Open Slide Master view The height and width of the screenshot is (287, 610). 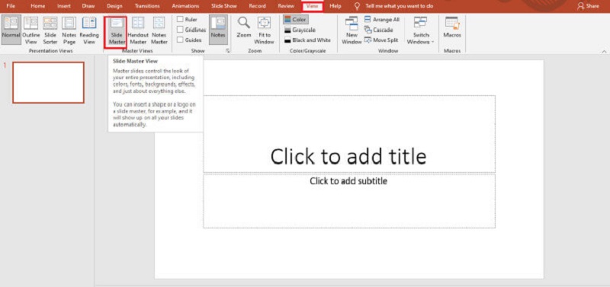click(117, 31)
